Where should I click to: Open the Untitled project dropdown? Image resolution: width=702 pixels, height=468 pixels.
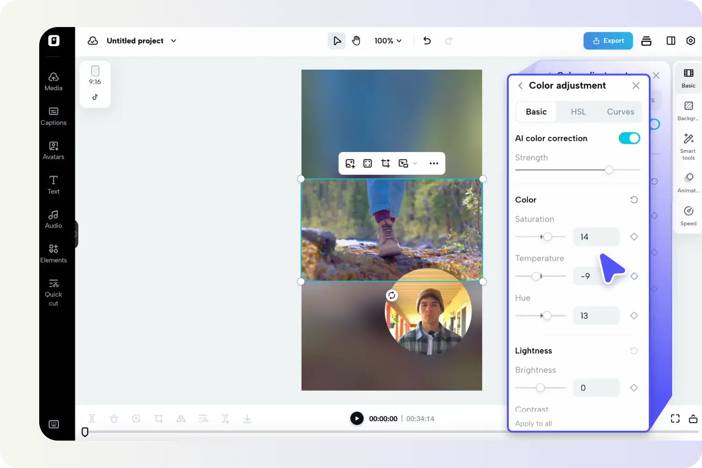pyautogui.click(x=173, y=41)
